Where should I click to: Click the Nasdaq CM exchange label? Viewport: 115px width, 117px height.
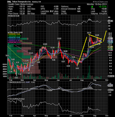coord(37,2)
